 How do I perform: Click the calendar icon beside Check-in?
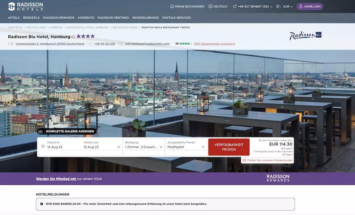pyautogui.click(x=43, y=146)
